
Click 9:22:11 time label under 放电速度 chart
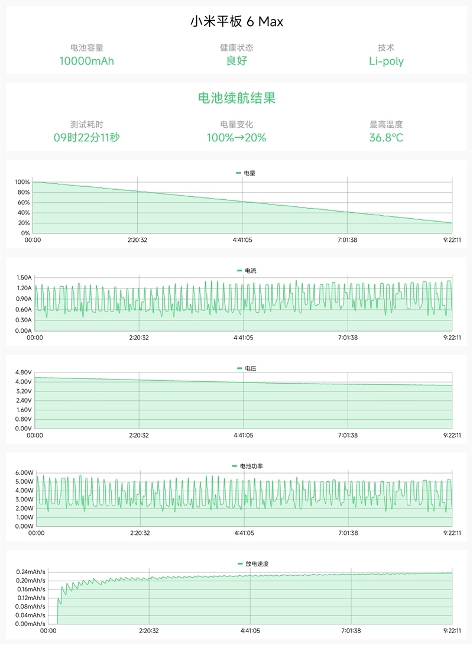point(452,631)
